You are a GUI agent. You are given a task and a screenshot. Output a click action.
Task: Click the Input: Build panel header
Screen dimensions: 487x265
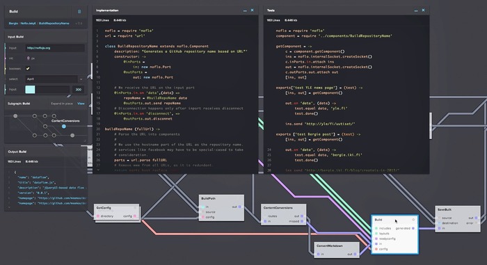pyautogui.click(x=15, y=37)
